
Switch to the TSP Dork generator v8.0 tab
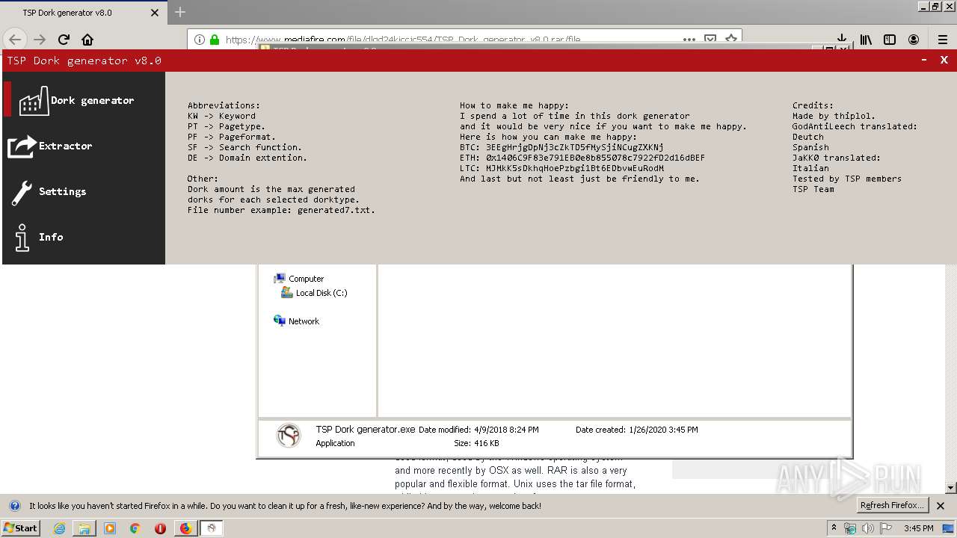[83, 13]
